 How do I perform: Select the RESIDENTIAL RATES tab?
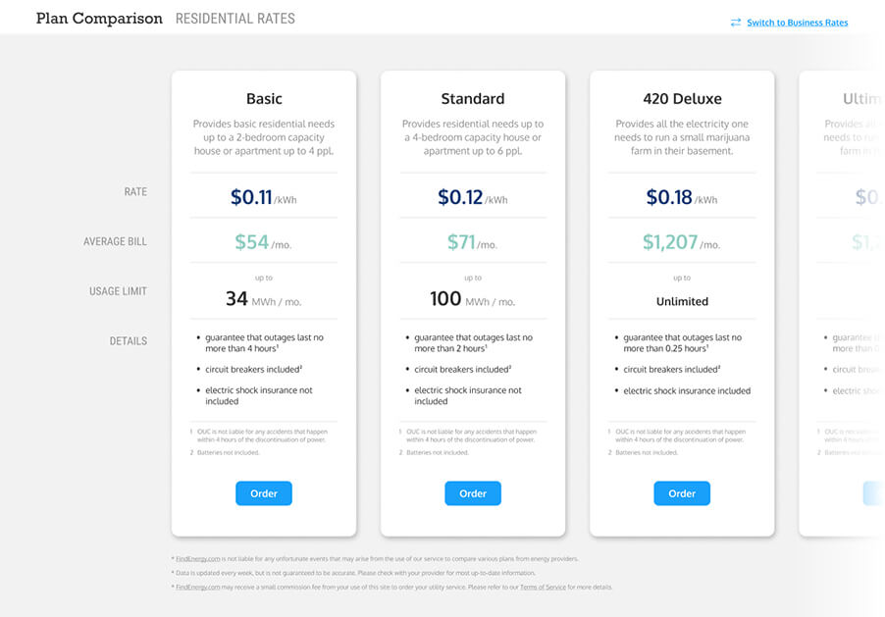[x=234, y=18]
